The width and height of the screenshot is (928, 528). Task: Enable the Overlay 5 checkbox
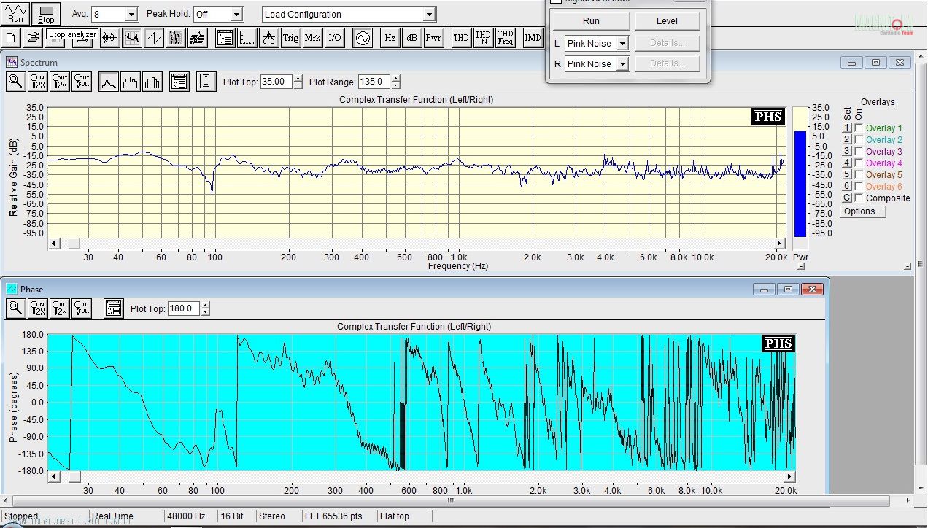point(859,175)
